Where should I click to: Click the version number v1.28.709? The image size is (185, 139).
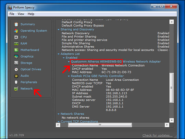point(17,135)
